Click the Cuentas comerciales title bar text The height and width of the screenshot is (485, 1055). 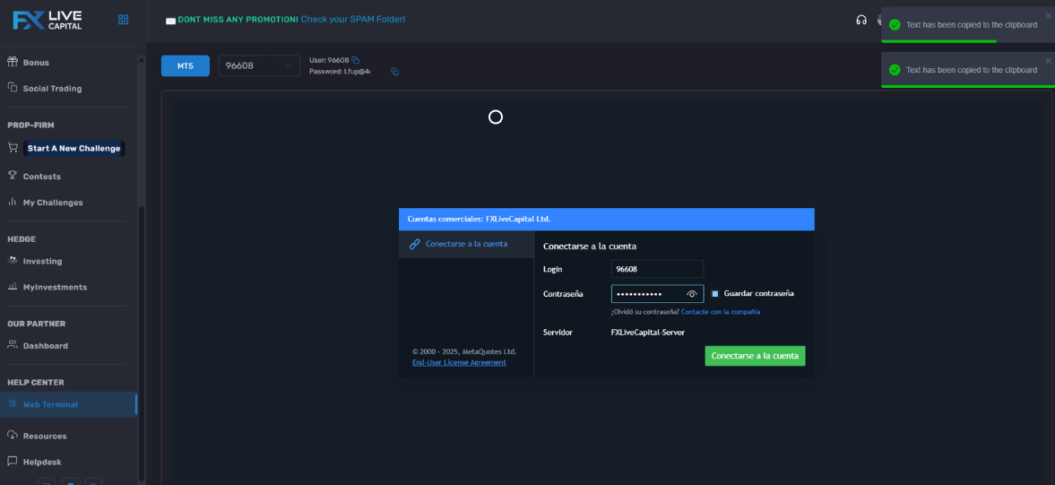coord(480,220)
